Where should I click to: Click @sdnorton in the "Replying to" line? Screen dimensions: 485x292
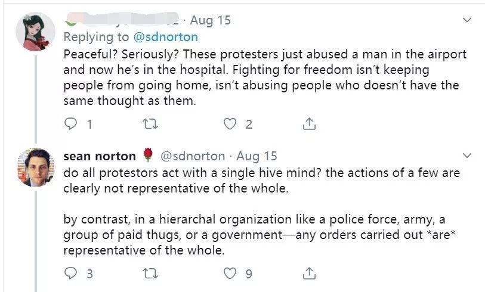click(x=165, y=37)
